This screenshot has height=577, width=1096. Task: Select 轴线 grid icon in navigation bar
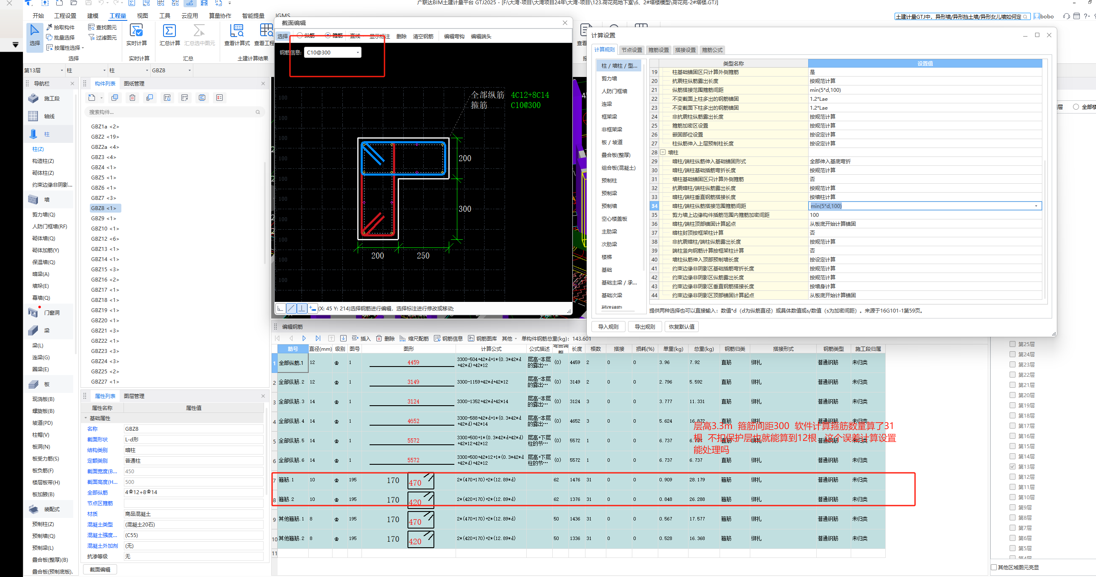(x=33, y=116)
